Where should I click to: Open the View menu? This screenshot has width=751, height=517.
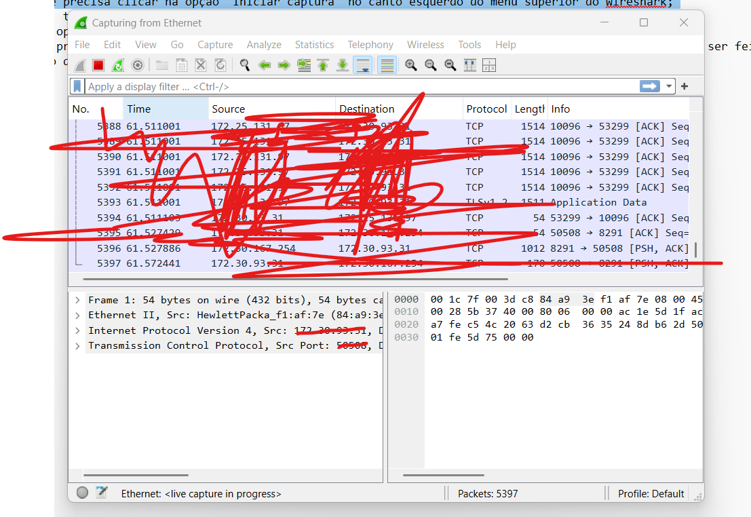(x=146, y=45)
